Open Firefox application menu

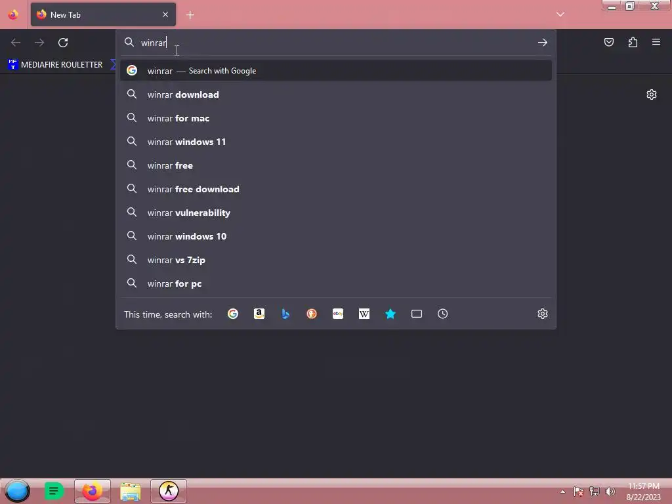(656, 42)
